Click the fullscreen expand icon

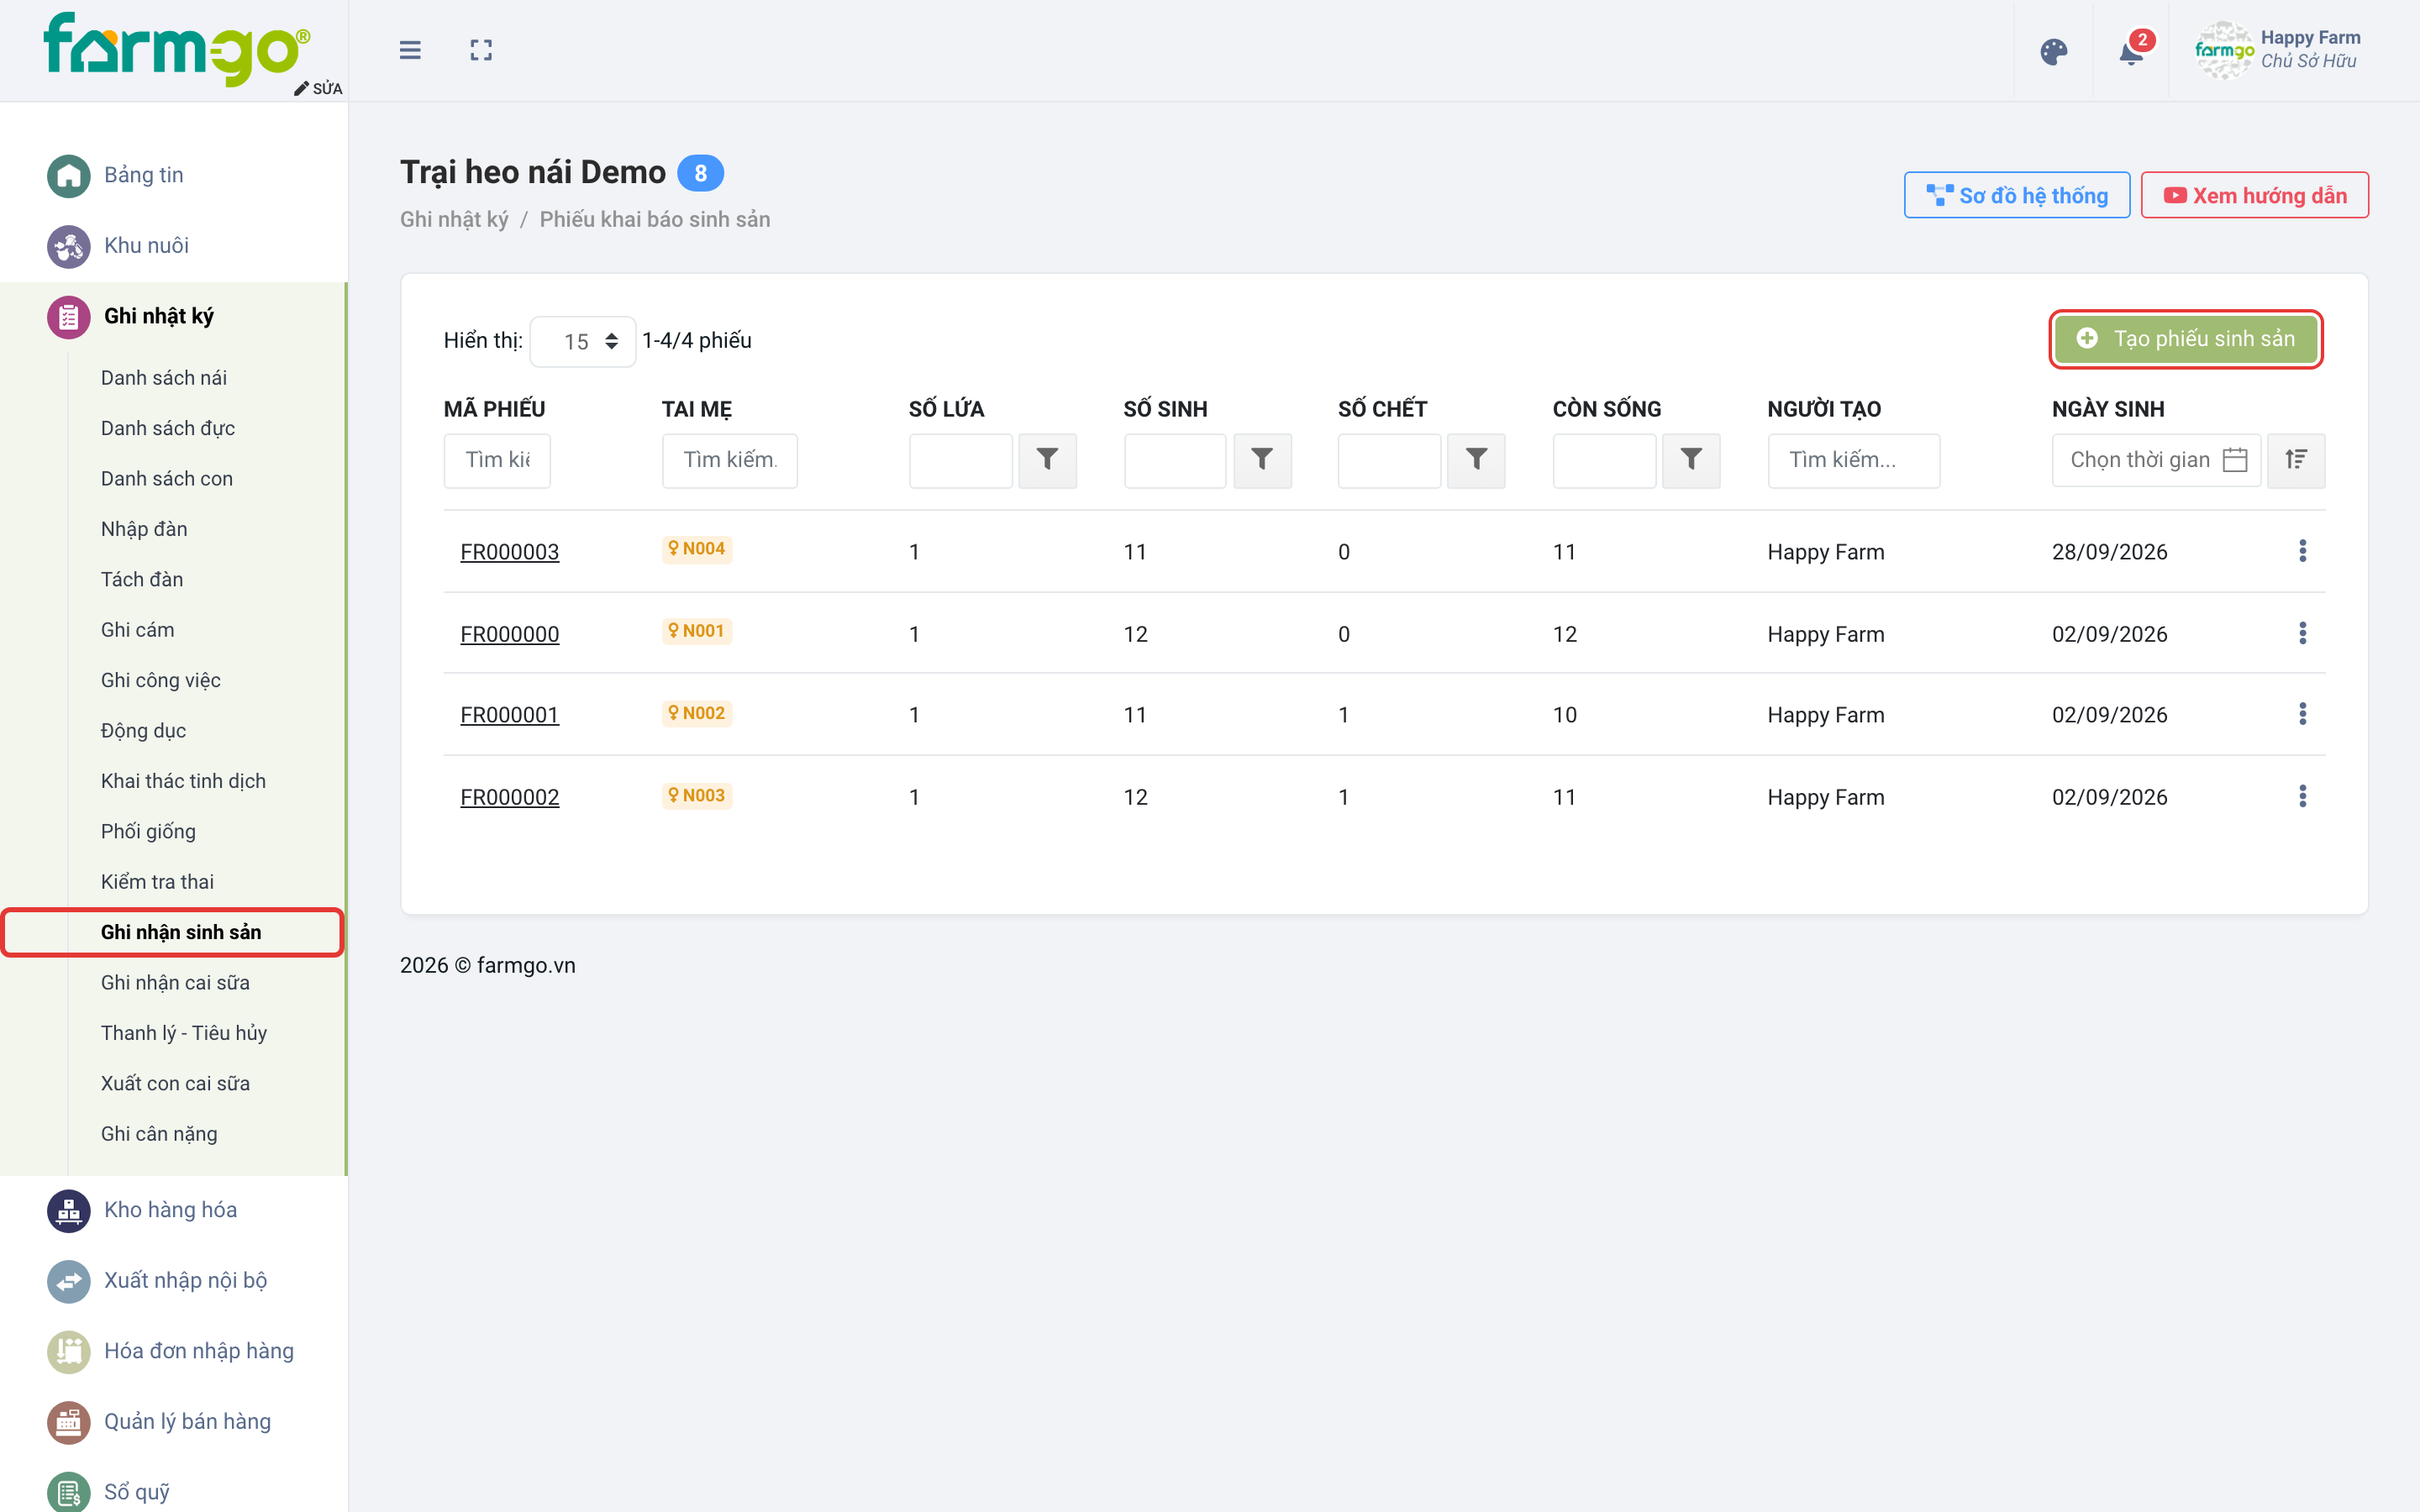coord(481,50)
